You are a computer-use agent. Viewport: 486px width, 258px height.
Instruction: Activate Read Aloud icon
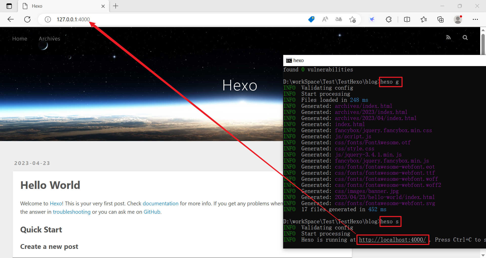[x=325, y=19]
